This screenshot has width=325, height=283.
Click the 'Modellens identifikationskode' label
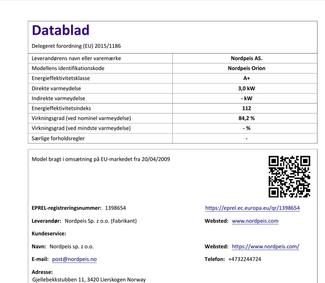68,68
